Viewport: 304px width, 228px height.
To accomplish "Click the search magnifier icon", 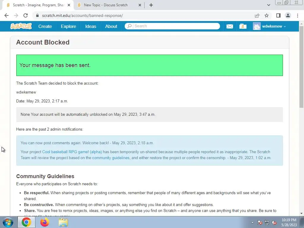I will click(x=129, y=26).
